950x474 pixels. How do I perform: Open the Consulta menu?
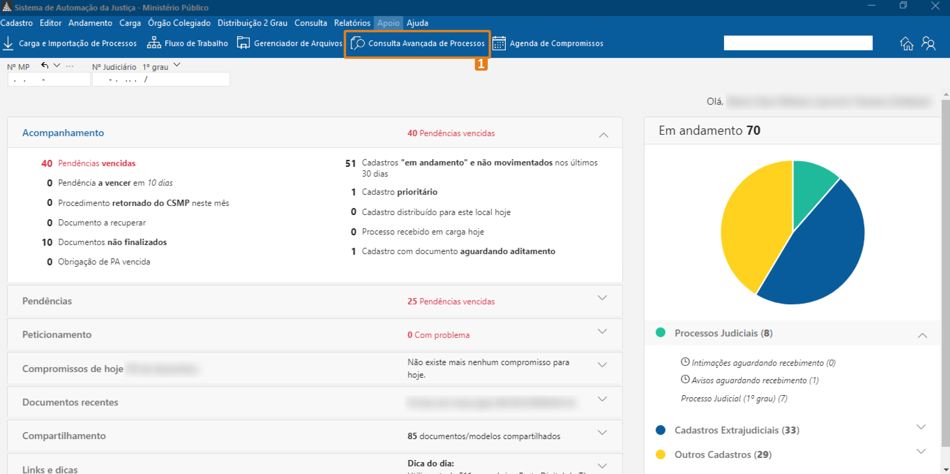tap(311, 23)
